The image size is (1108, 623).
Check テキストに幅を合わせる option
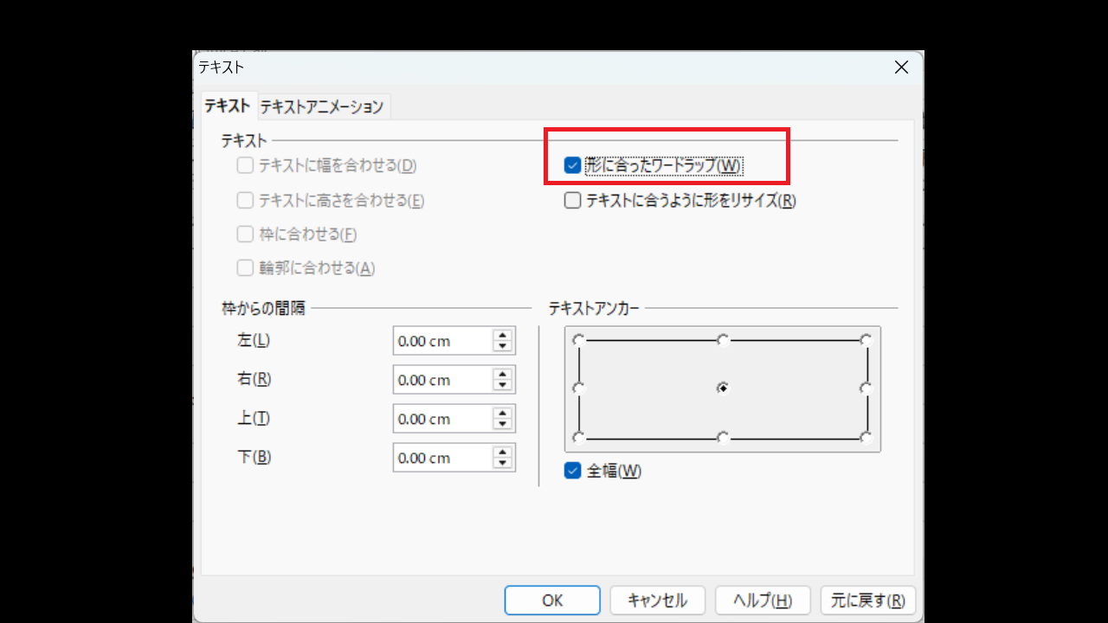pyautogui.click(x=245, y=165)
